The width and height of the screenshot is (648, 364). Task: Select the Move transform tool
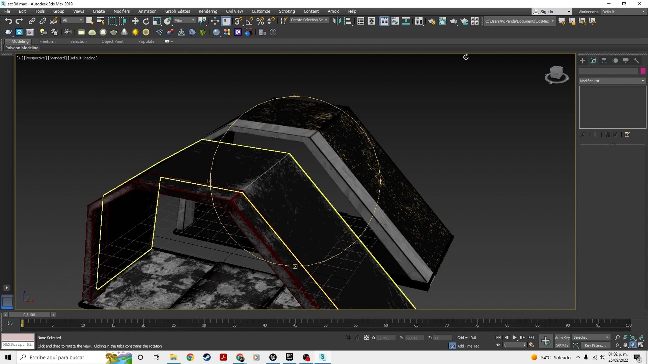(135, 21)
